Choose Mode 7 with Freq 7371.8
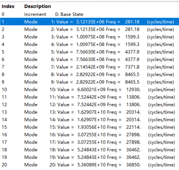Screen dimensions: 179x170 [x=90, y=67]
